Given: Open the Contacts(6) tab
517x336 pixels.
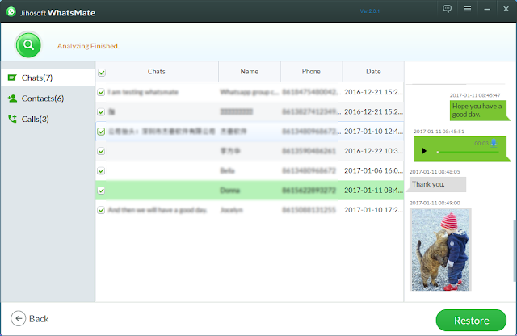Looking at the screenshot, I should coord(48,99).
